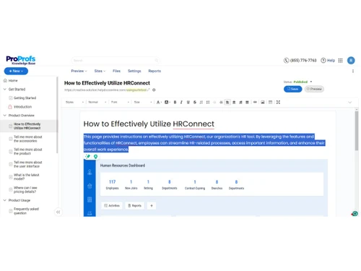Open the Styles dropdown
Viewport: 361px width, 271px height.
point(74,102)
